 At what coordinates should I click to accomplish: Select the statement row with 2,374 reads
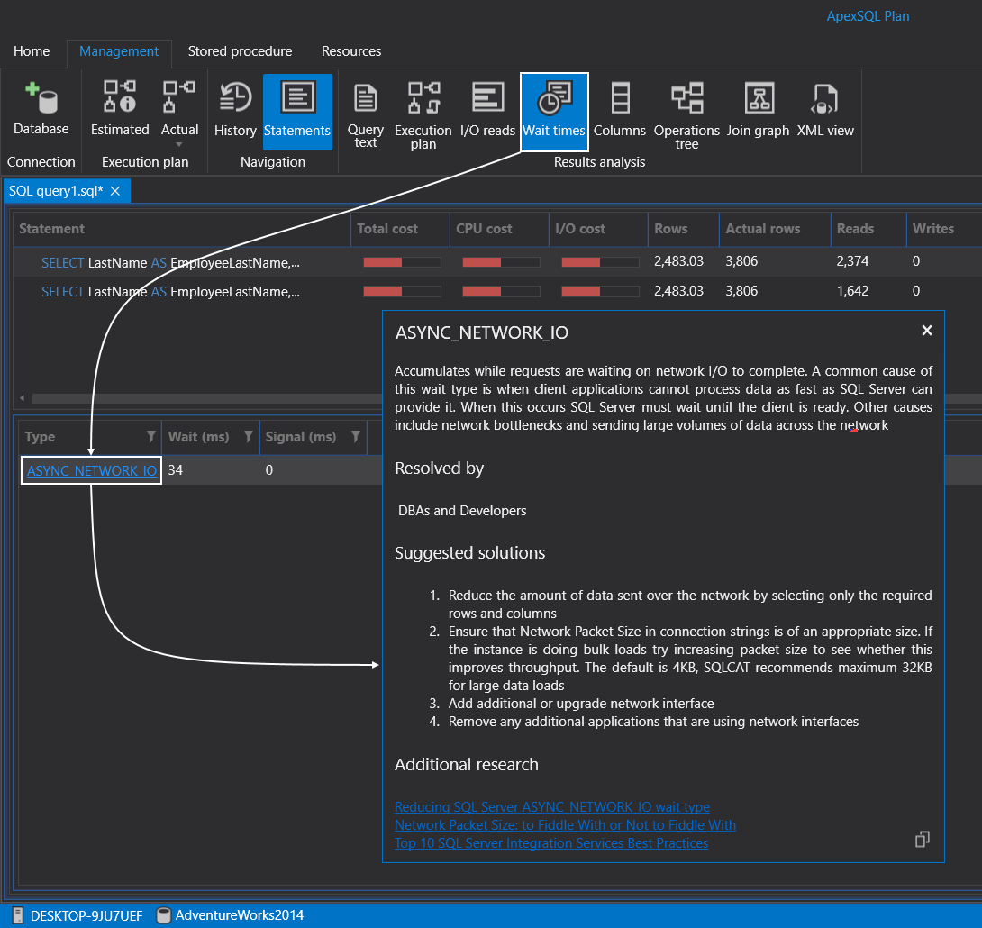(498, 262)
